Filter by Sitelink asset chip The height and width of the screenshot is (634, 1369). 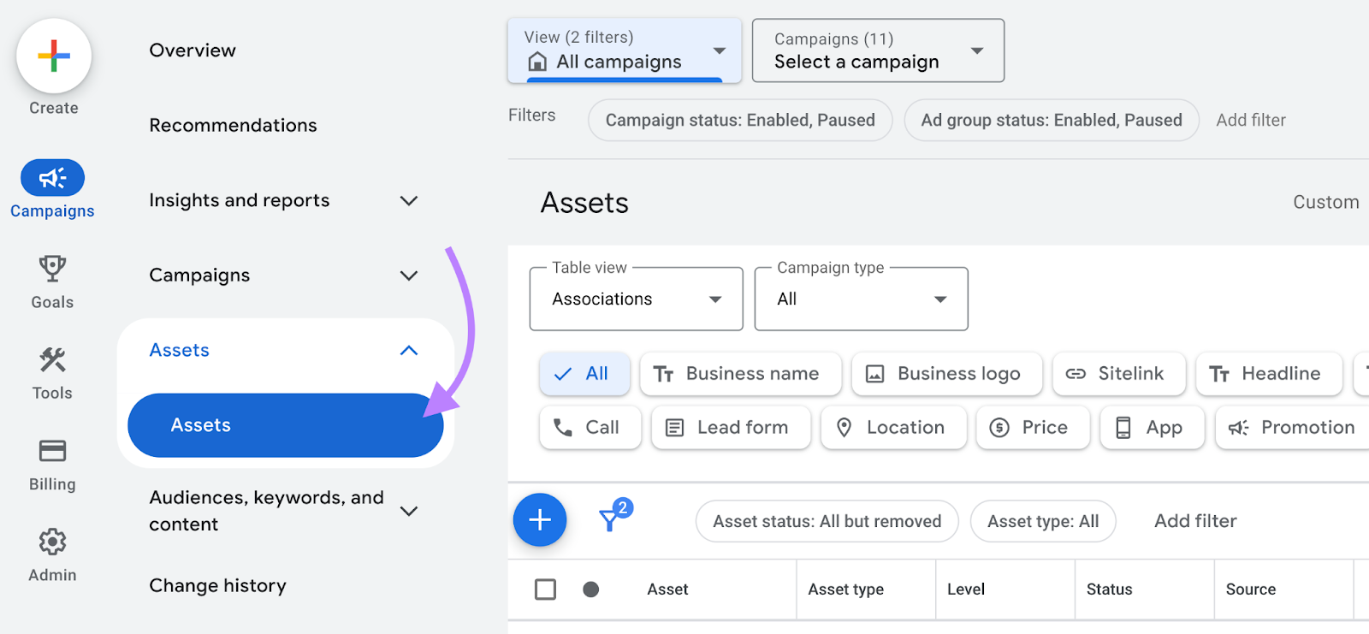[1118, 374]
